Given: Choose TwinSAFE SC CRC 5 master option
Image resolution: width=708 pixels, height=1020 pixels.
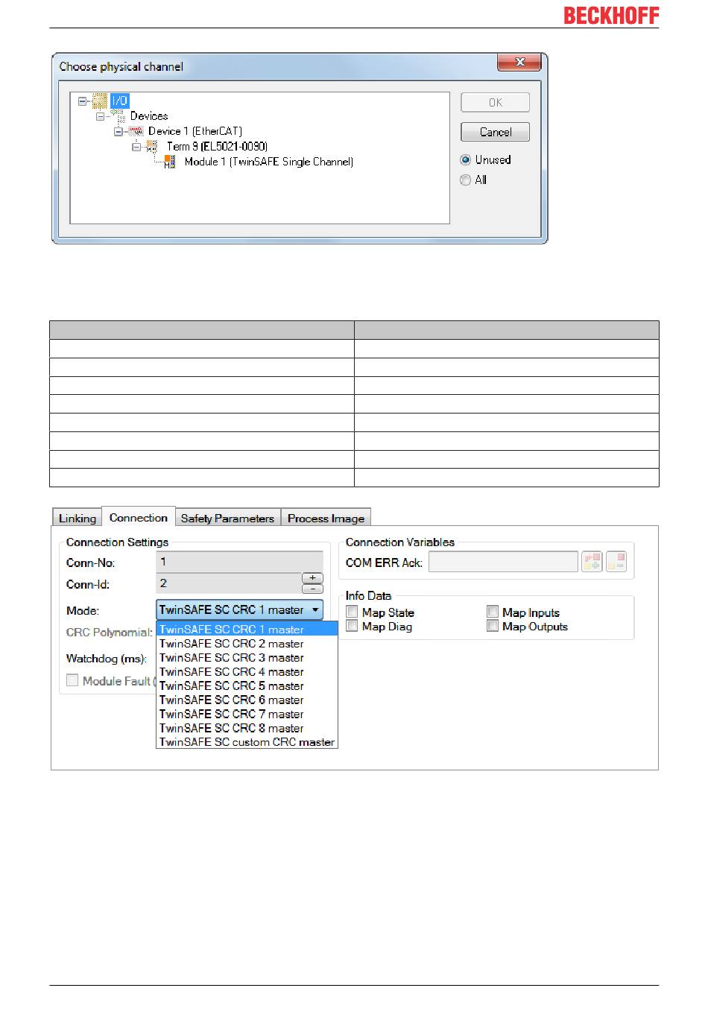Looking at the screenshot, I should pos(247,686).
